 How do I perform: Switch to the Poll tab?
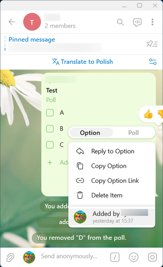133,133
